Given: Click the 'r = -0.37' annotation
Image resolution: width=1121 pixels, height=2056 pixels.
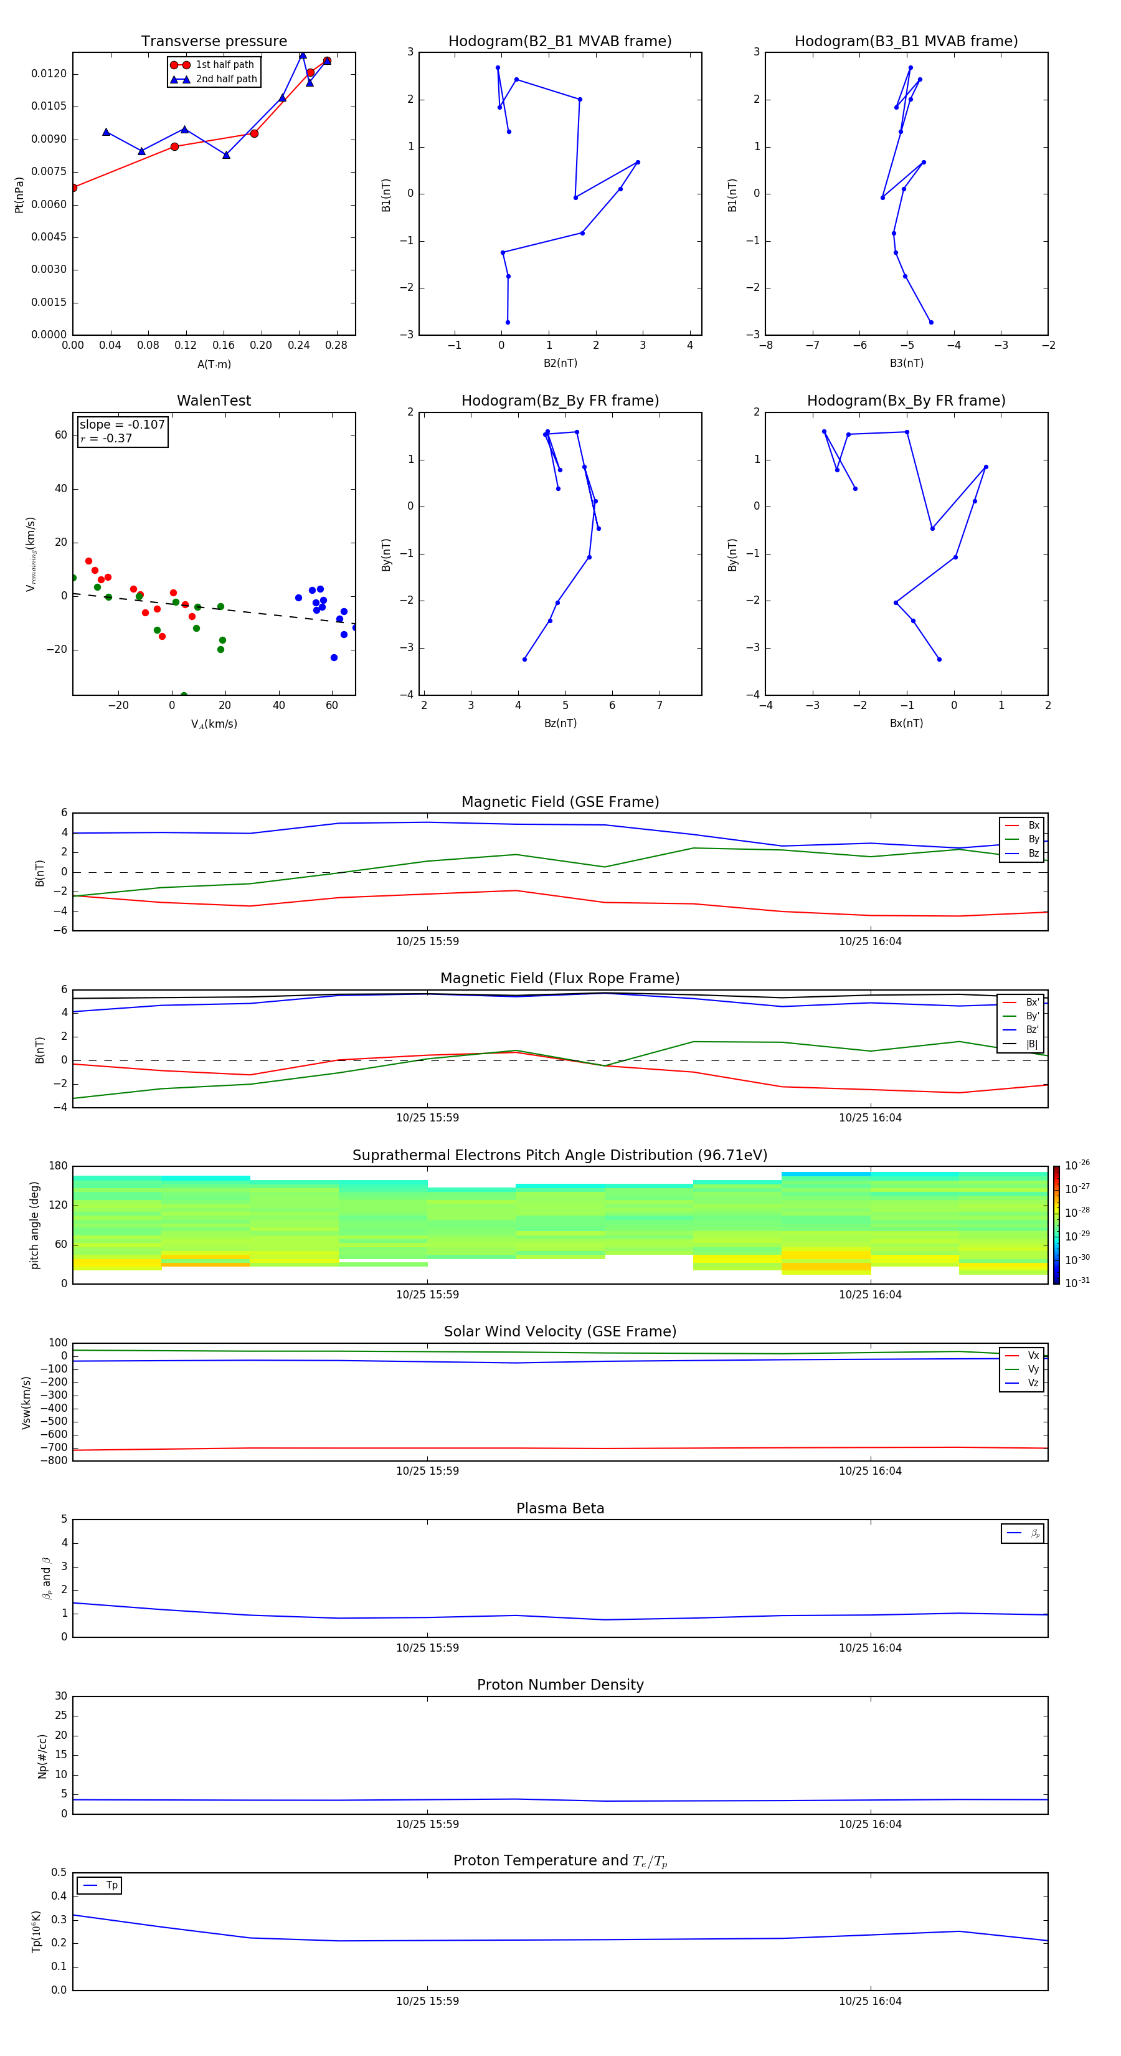Looking at the screenshot, I should tap(106, 438).
